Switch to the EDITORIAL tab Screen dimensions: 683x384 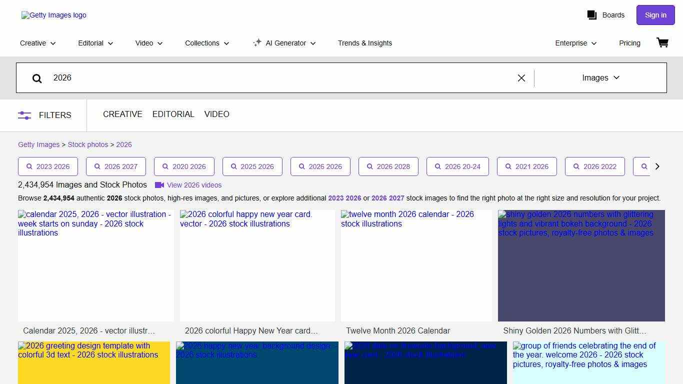point(173,114)
